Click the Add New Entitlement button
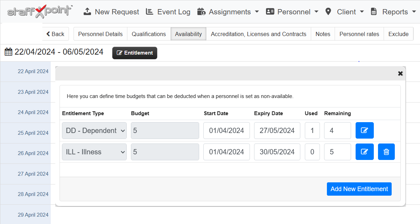This screenshot has width=420, height=224. coord(359,189)
